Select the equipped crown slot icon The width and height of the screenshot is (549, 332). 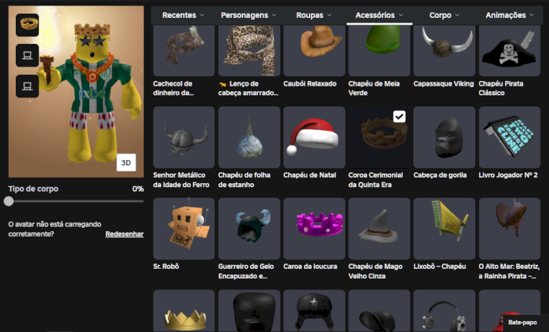click(x=27, y=25)
